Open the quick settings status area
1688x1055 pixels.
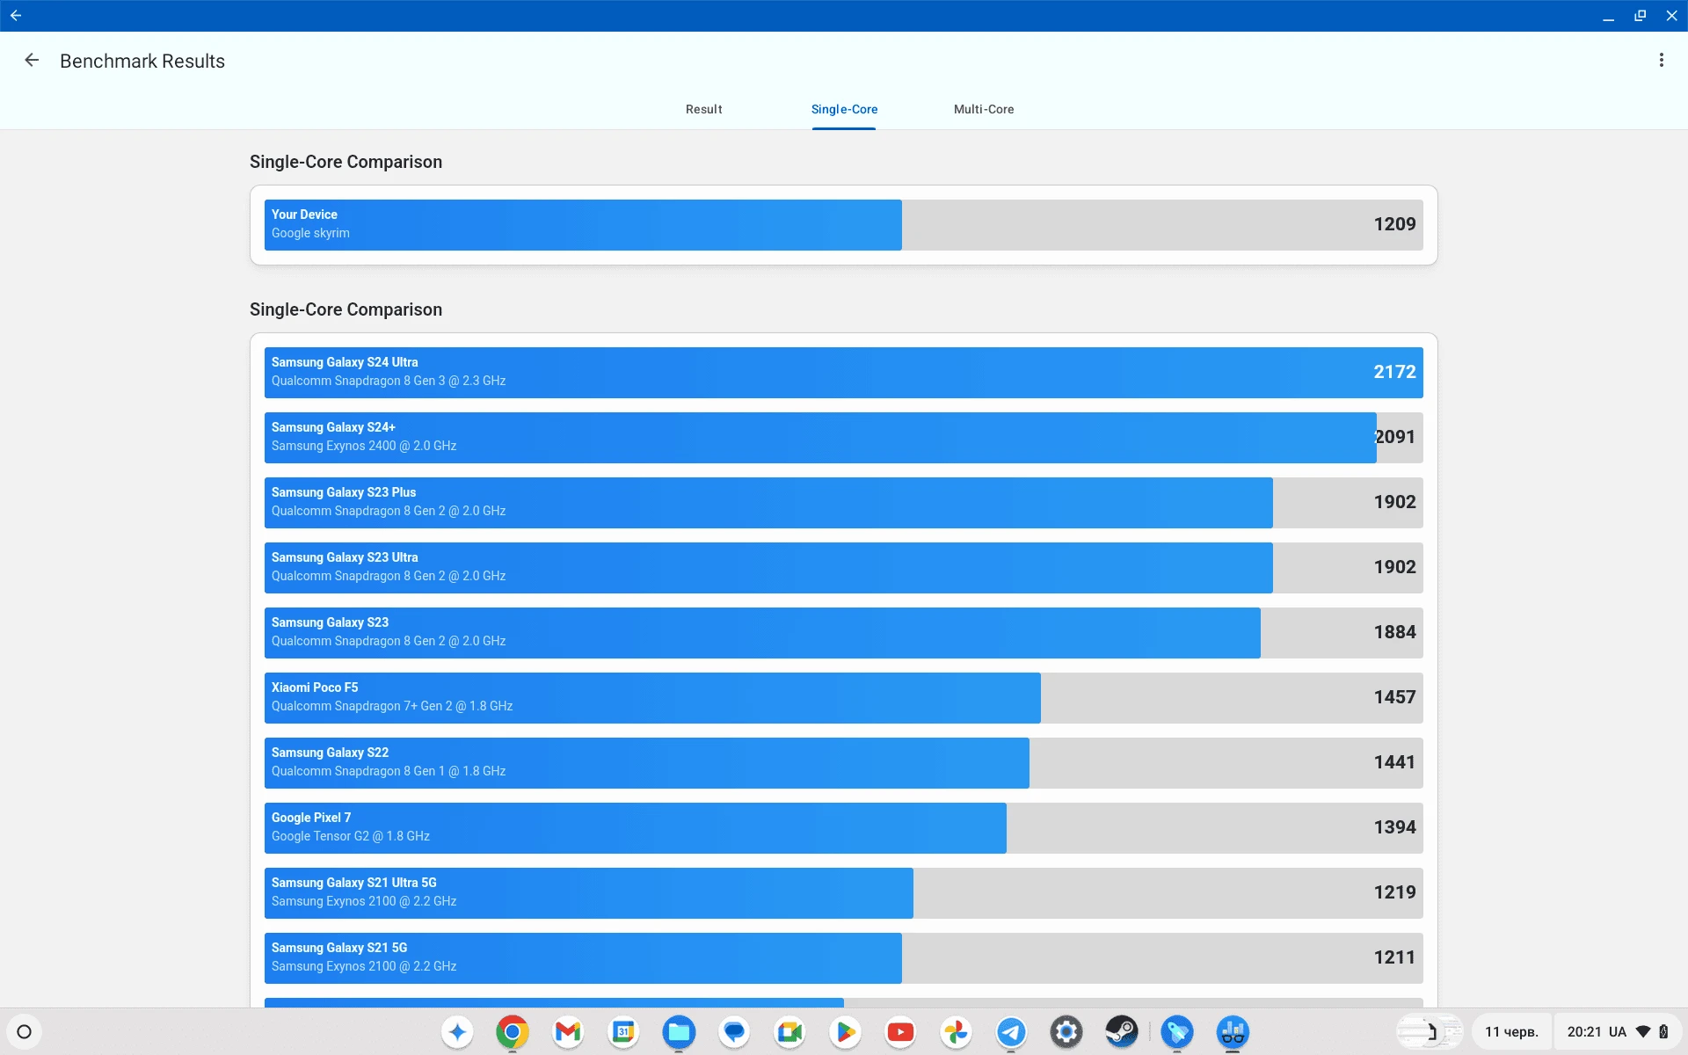point(1618,1032)
